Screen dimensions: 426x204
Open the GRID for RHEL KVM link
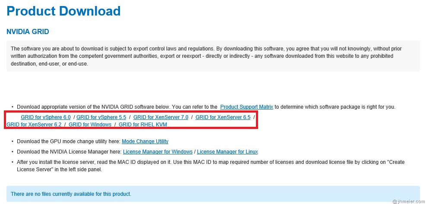click(x=143, y=125)
